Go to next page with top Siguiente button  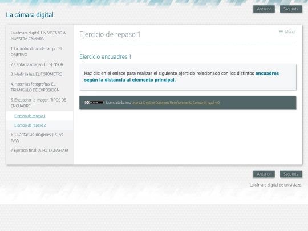coord(291,9)
